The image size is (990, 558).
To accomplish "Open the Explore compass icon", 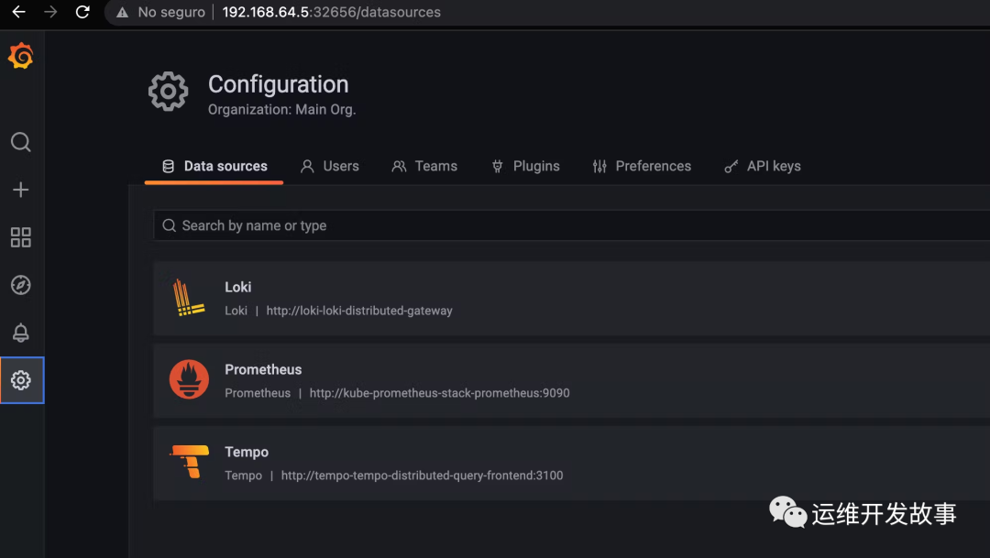I will click(21, 285).
